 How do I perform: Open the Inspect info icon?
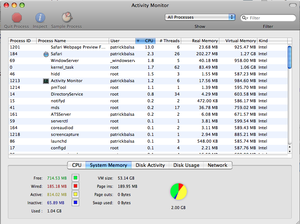[x=40, y=18]
